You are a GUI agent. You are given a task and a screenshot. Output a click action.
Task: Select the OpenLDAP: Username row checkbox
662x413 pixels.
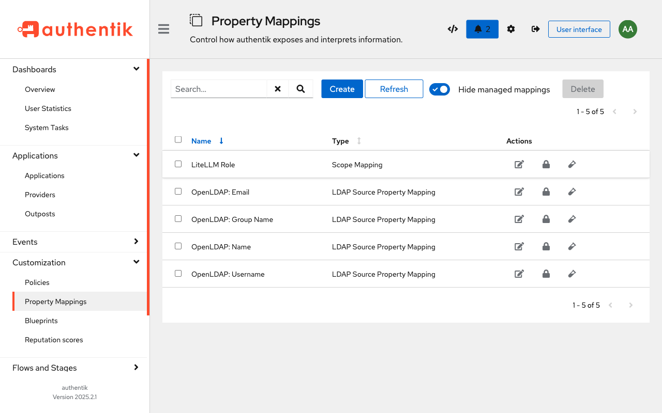point(178,273)
